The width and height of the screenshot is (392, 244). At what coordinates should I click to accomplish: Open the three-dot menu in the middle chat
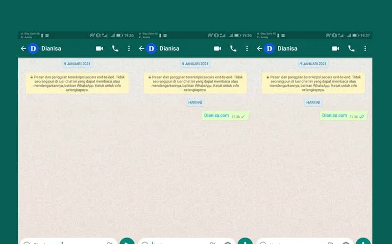coord(247,49)
